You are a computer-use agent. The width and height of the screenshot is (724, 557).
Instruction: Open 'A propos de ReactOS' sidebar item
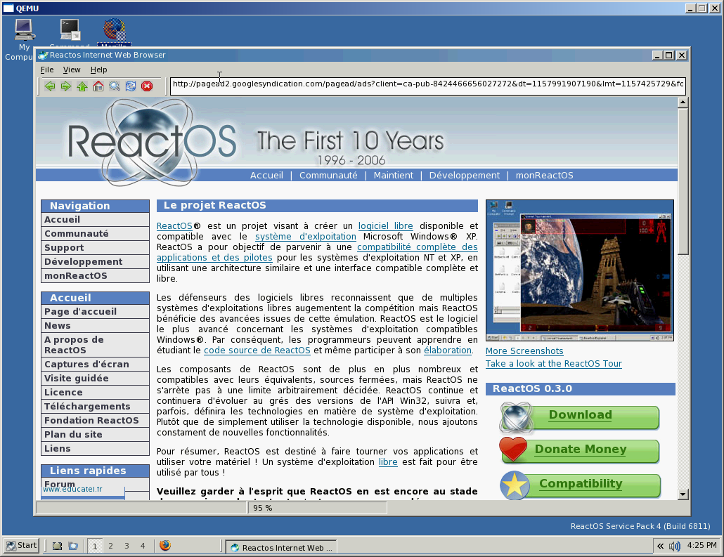click(x=95, y=345)
